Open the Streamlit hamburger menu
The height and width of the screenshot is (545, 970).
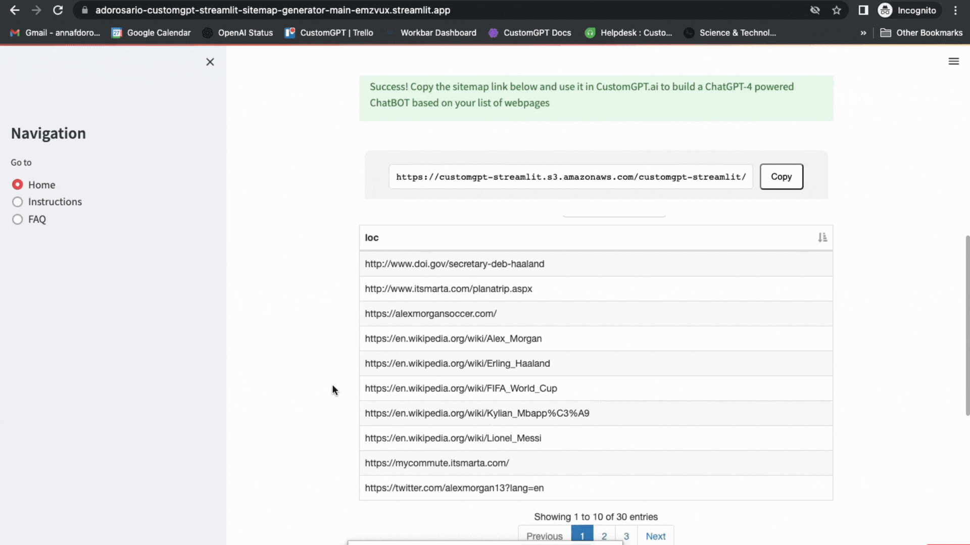pos(953,62)
